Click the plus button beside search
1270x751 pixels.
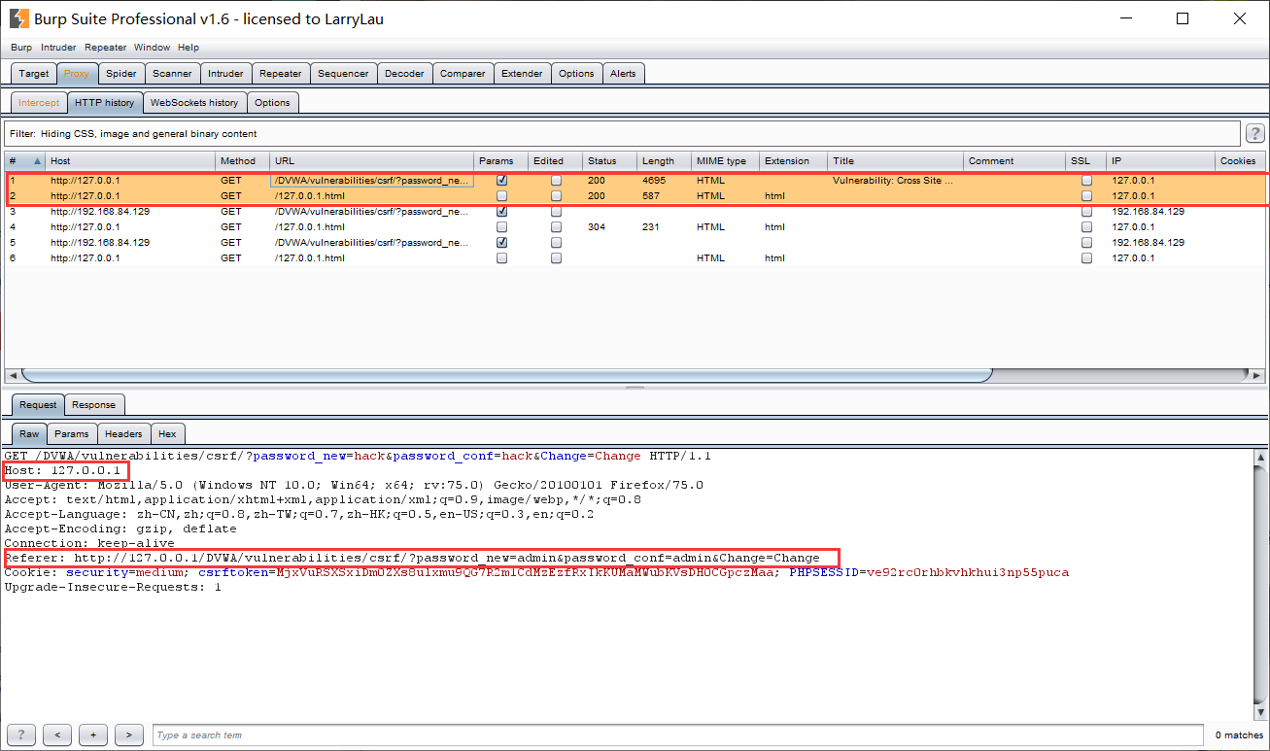coord(93,734)
